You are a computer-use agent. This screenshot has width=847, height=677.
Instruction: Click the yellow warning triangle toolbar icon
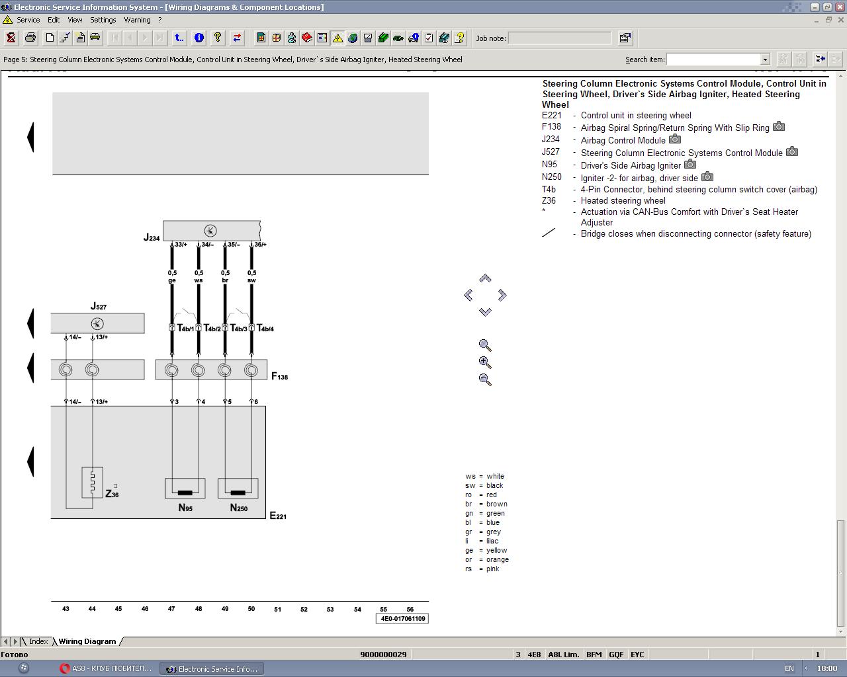pos(337,38)
